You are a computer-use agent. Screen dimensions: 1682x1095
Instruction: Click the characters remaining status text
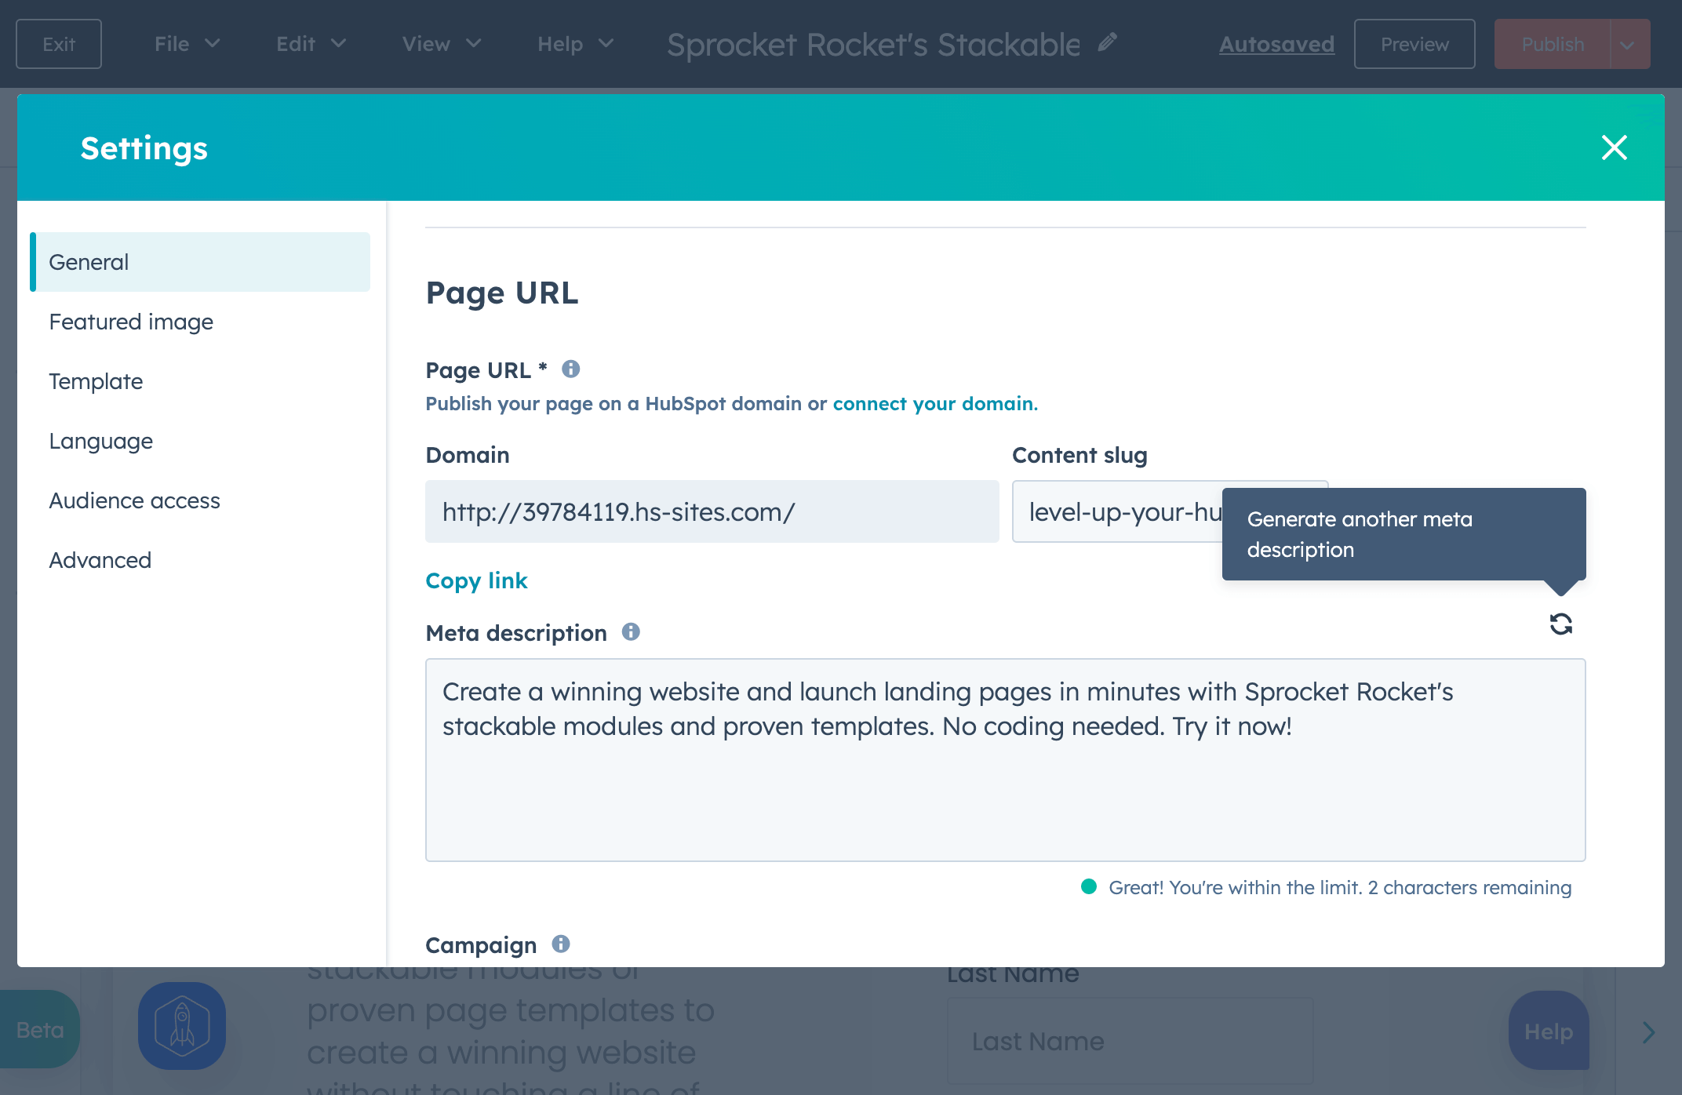pos(1340,887)
